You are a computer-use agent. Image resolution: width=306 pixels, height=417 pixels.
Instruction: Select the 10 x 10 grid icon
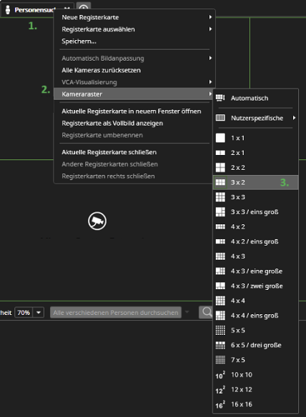tap(220, 375)
